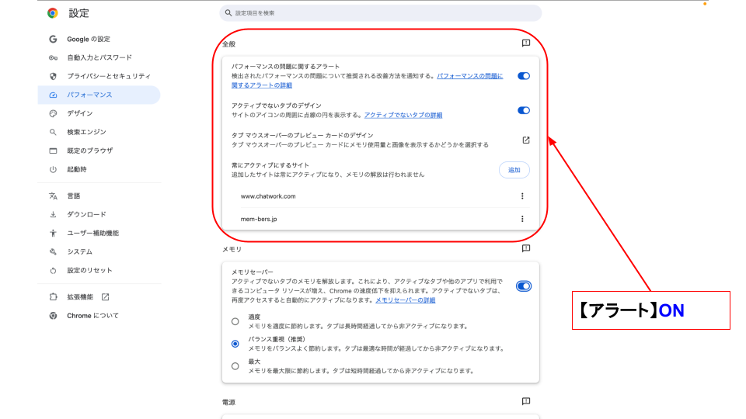Open more options menu for www.chatwork.com
Screen dimensions: 746x419
522,196
